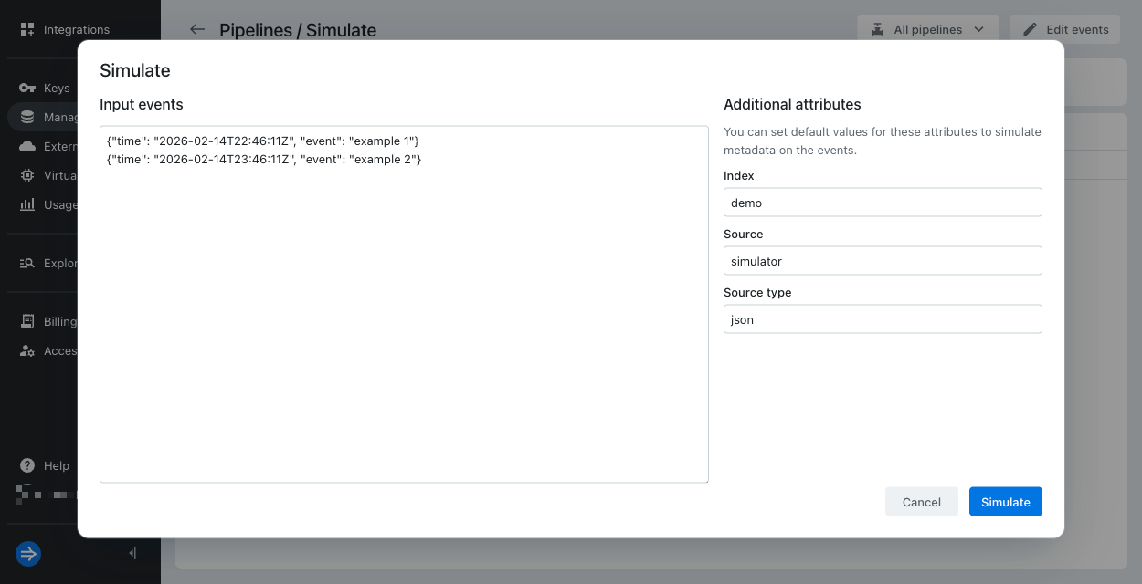Click the Input events heading
The height and width of the screenshot is (584, 1142).
(x=142, y=104)
